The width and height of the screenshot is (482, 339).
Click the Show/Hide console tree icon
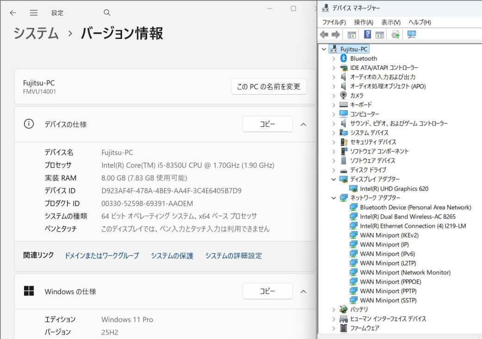tap(352, 34)
